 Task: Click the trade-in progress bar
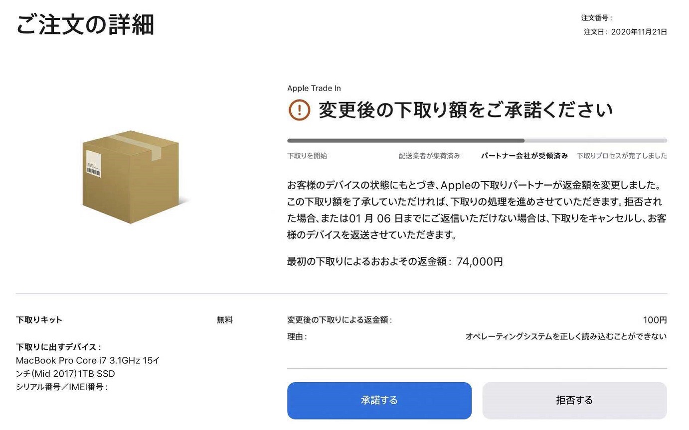click(x=477, y=141)
